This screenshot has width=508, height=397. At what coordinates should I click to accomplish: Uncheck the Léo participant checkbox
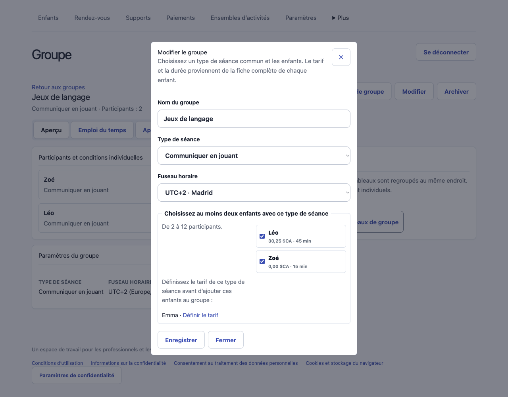click(262, 236)
